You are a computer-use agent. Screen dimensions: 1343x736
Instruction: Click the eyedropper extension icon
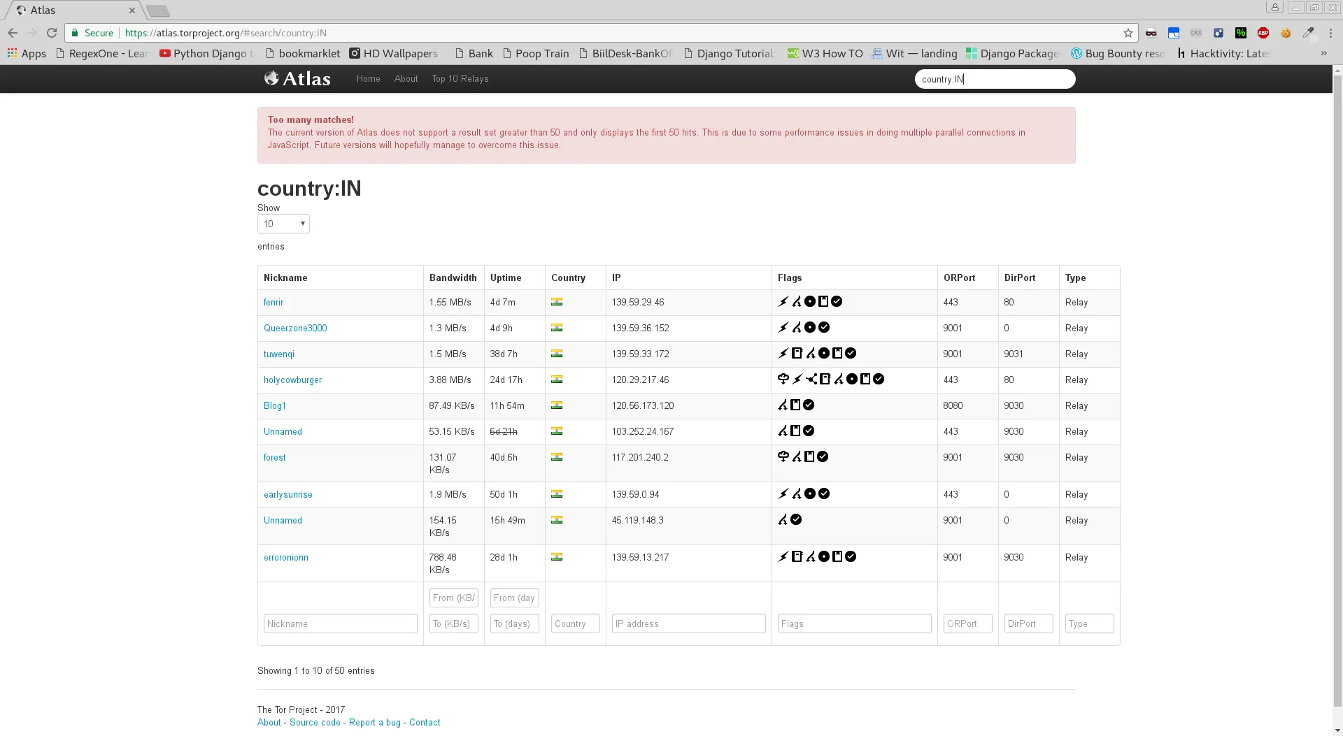[1308, 33]
